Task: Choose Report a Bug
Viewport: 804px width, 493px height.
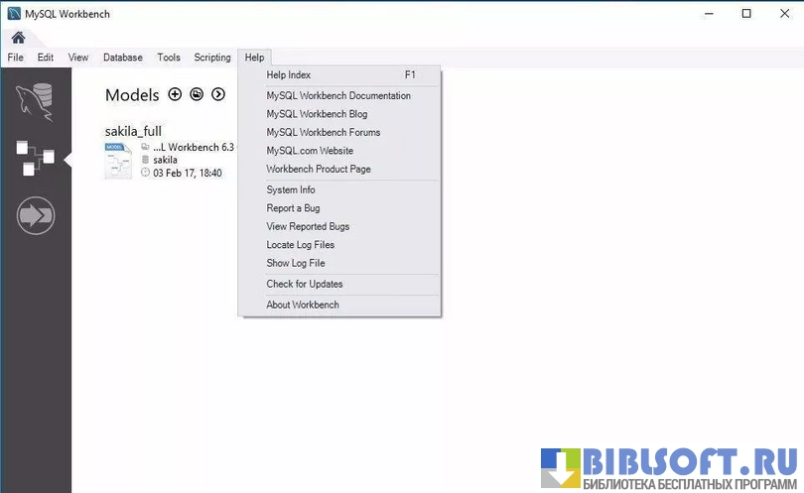Action: [296, 208]
